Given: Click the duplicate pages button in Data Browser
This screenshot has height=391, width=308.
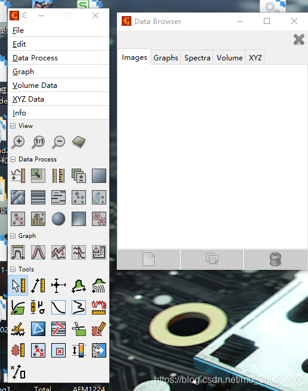Looking at the screenshot, I should pos(212,259).
